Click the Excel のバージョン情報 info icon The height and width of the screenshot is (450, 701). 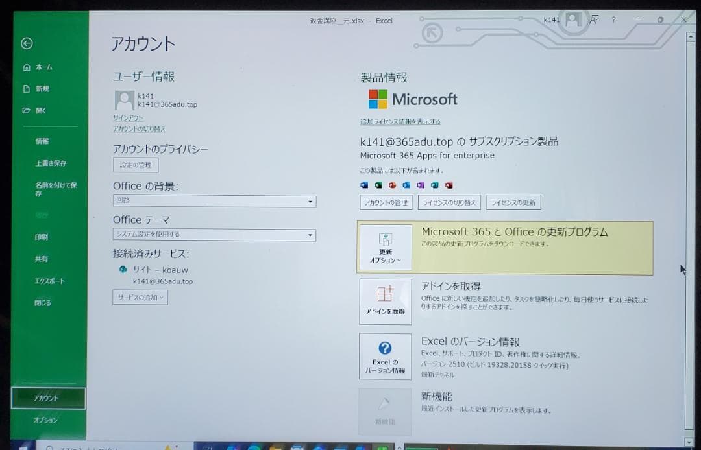coord(385,356)
